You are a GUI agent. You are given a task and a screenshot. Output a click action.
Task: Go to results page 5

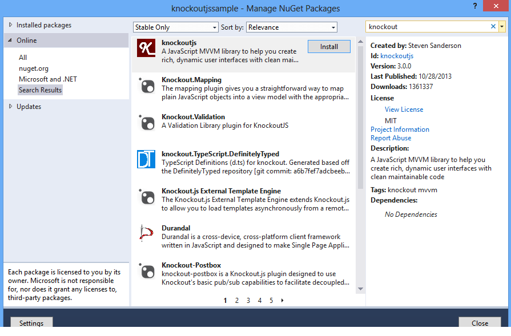(x=271, y=301)
